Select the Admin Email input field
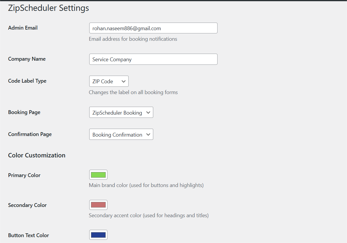Image resolution: width=347 pixels, height=243 pixels. (x=153, y=28)
